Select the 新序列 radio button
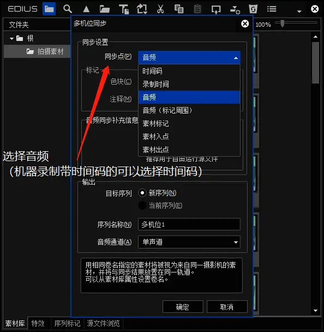 [x=142, y=193]
